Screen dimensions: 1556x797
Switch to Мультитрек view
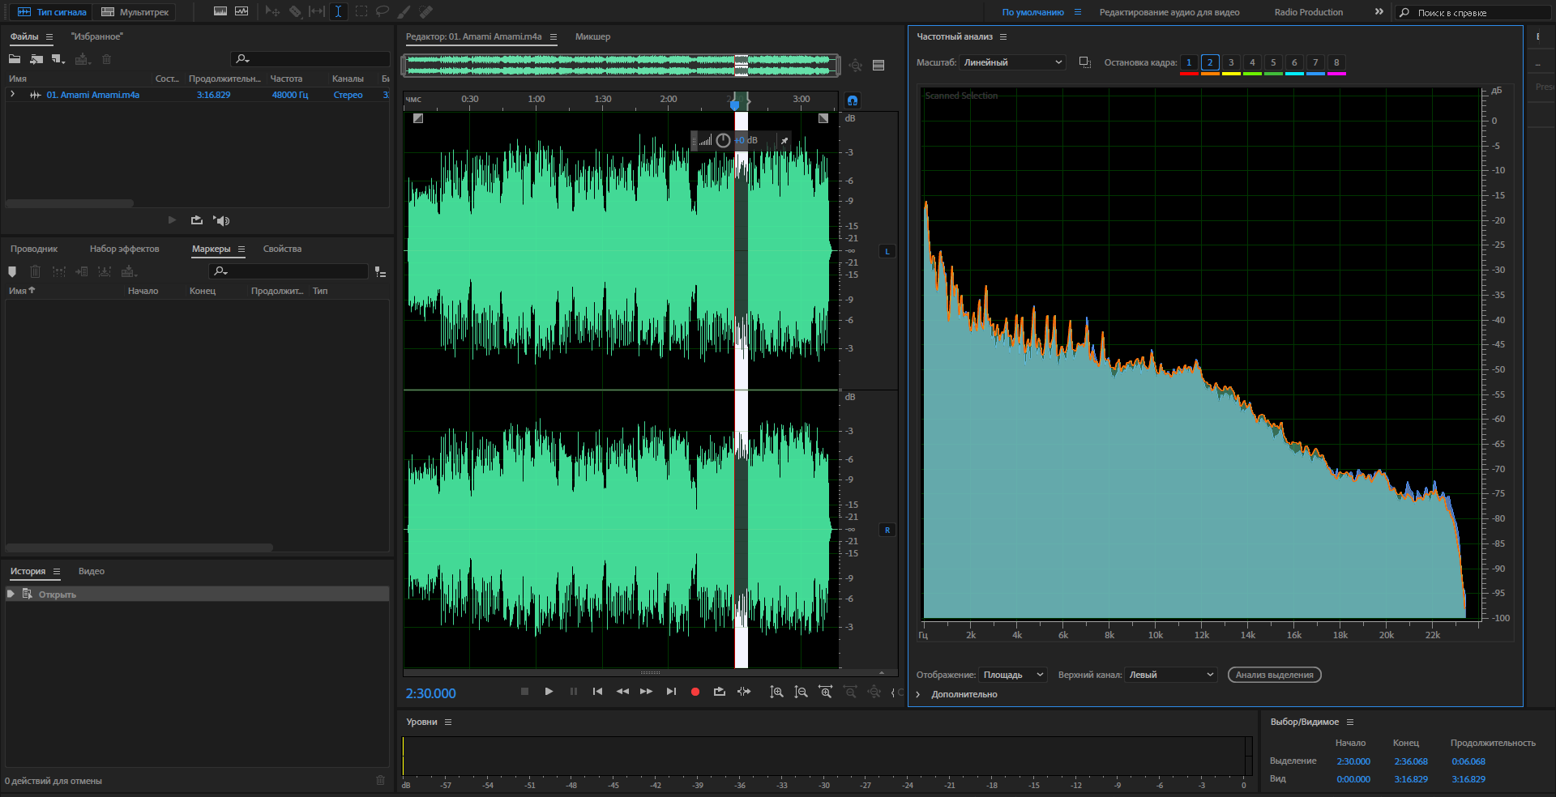[x=135, y=12]
